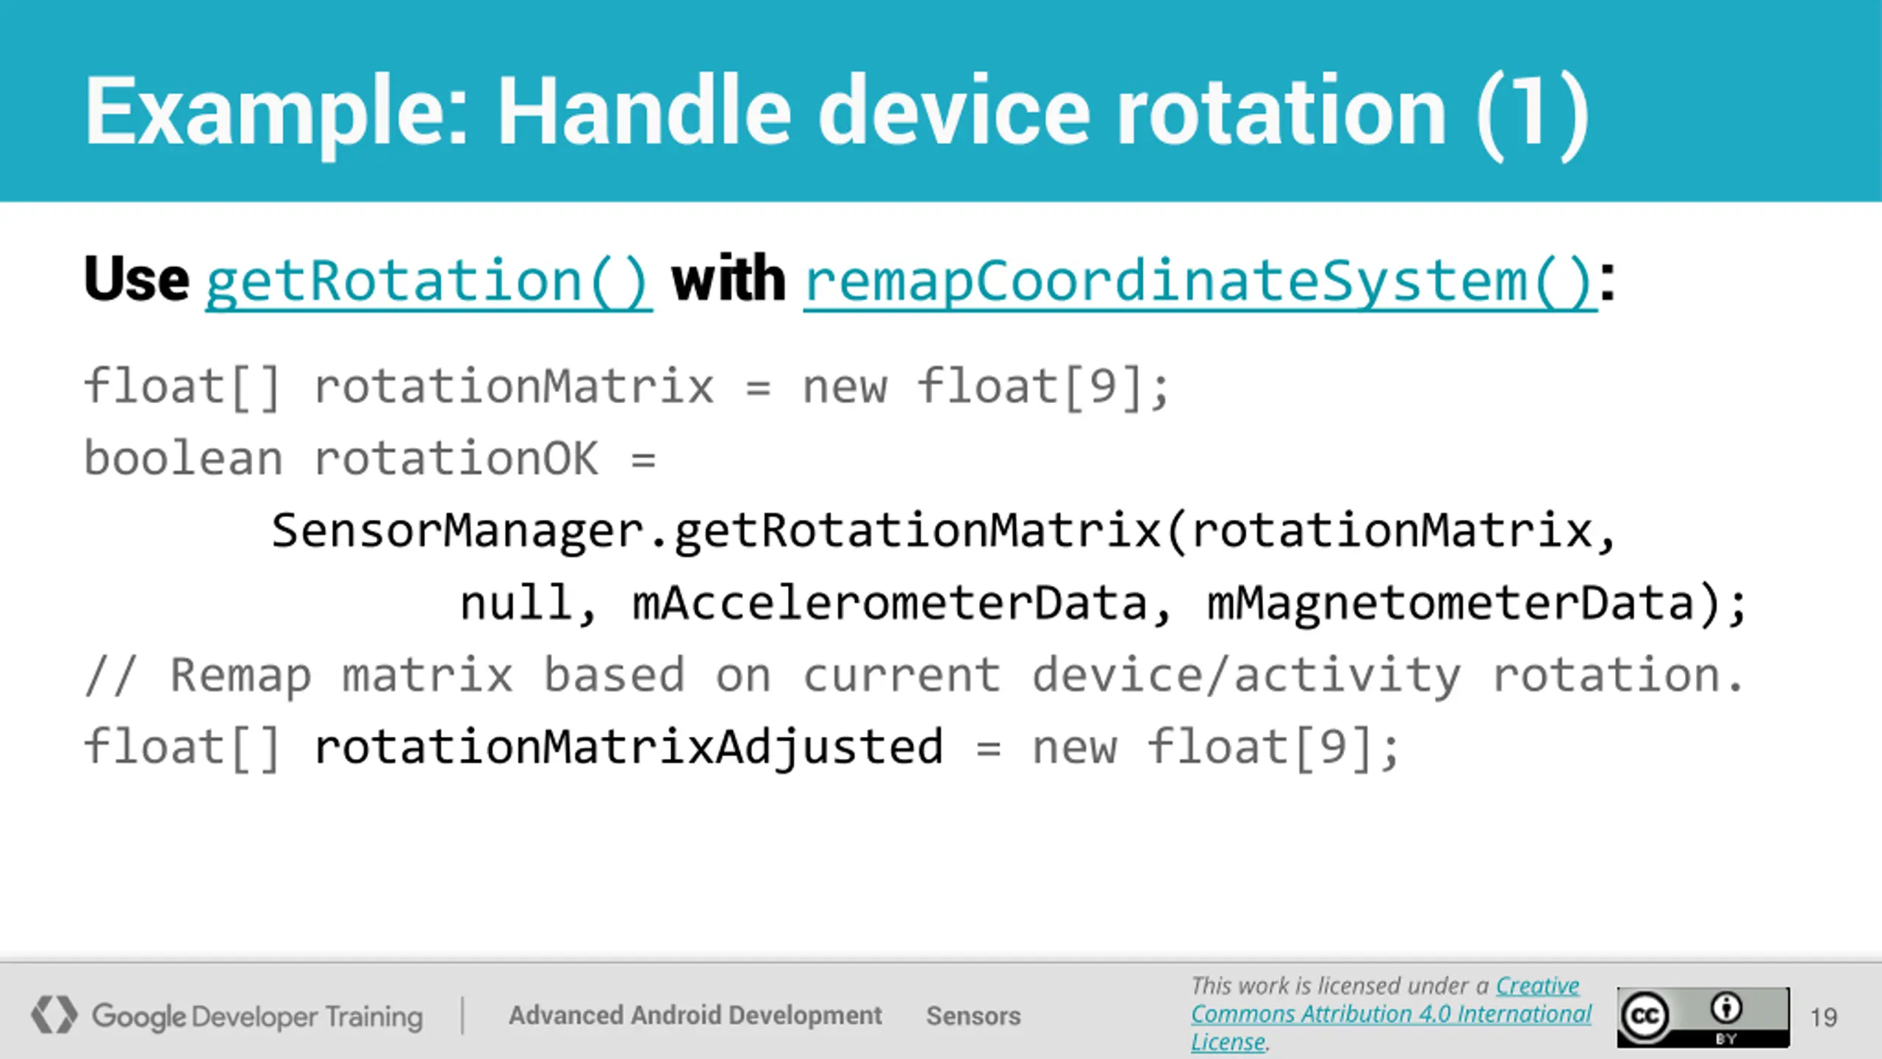Click the 'Advanced Android Development' footer text
This screenshot has width=1882, height=1059.
tap(695, 1016)
